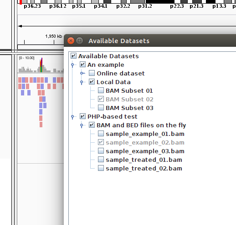Select the sample_treated_01.bam label
Screen dimensions: 236x225
(144, 160)
